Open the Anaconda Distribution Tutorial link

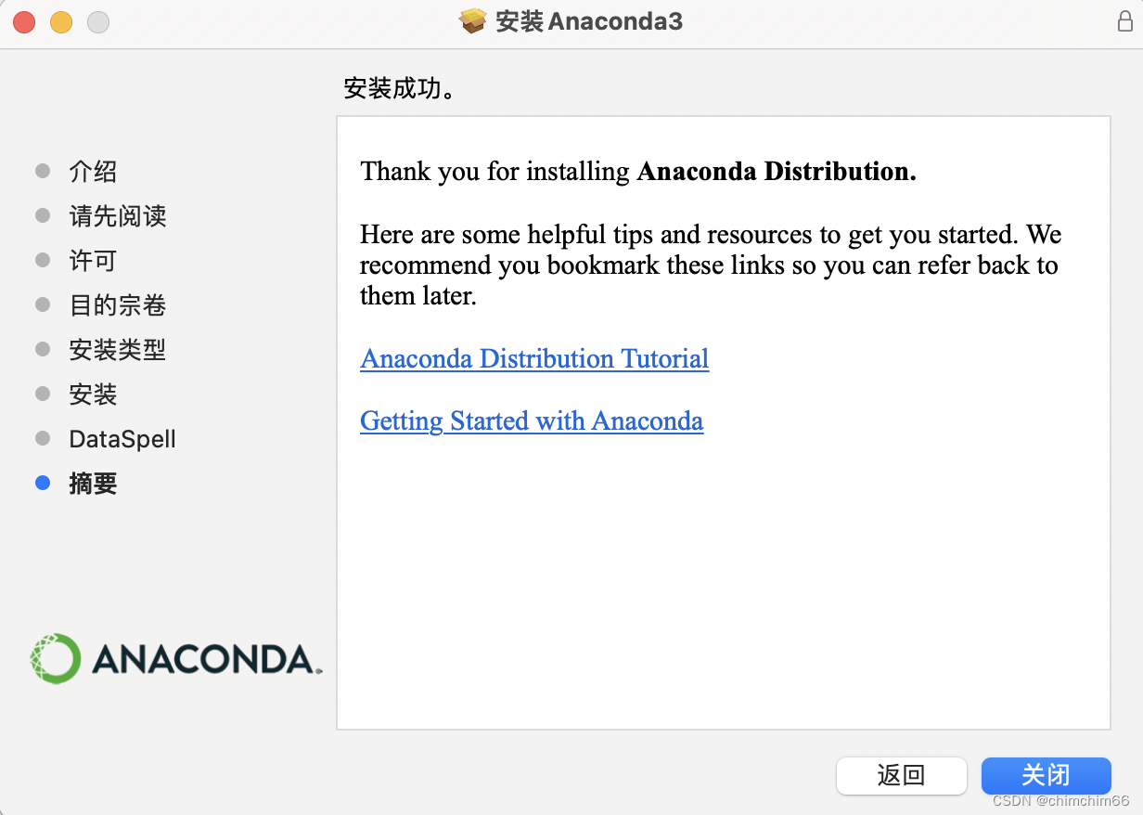coord(534,359)
